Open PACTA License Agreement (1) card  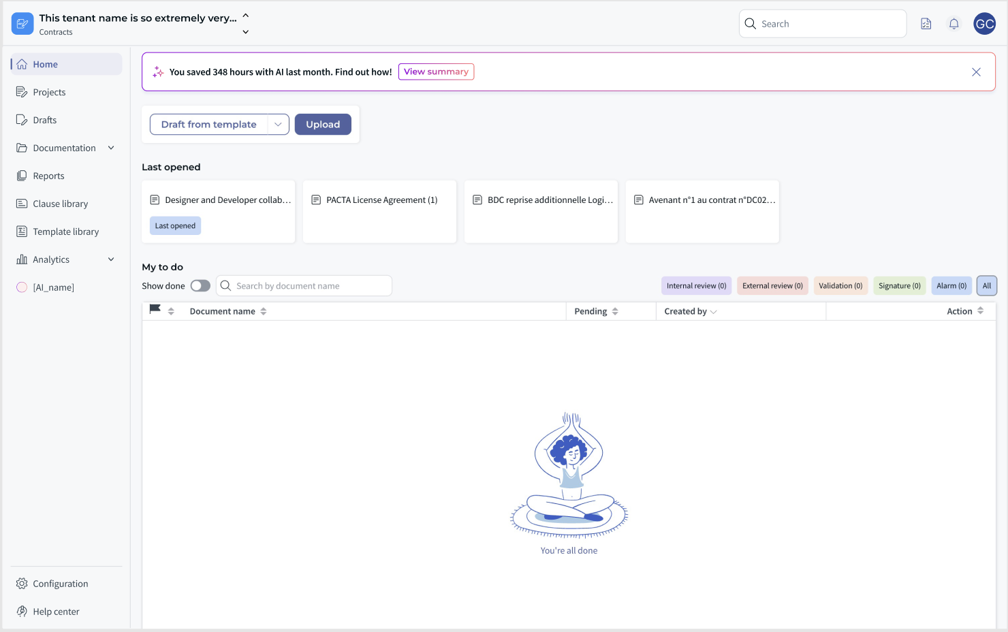coord(379,212)
